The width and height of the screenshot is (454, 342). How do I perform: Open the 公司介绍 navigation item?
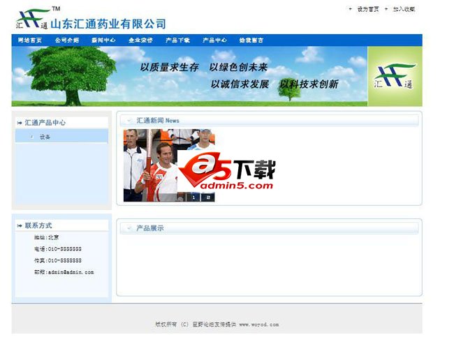[67, 40]
